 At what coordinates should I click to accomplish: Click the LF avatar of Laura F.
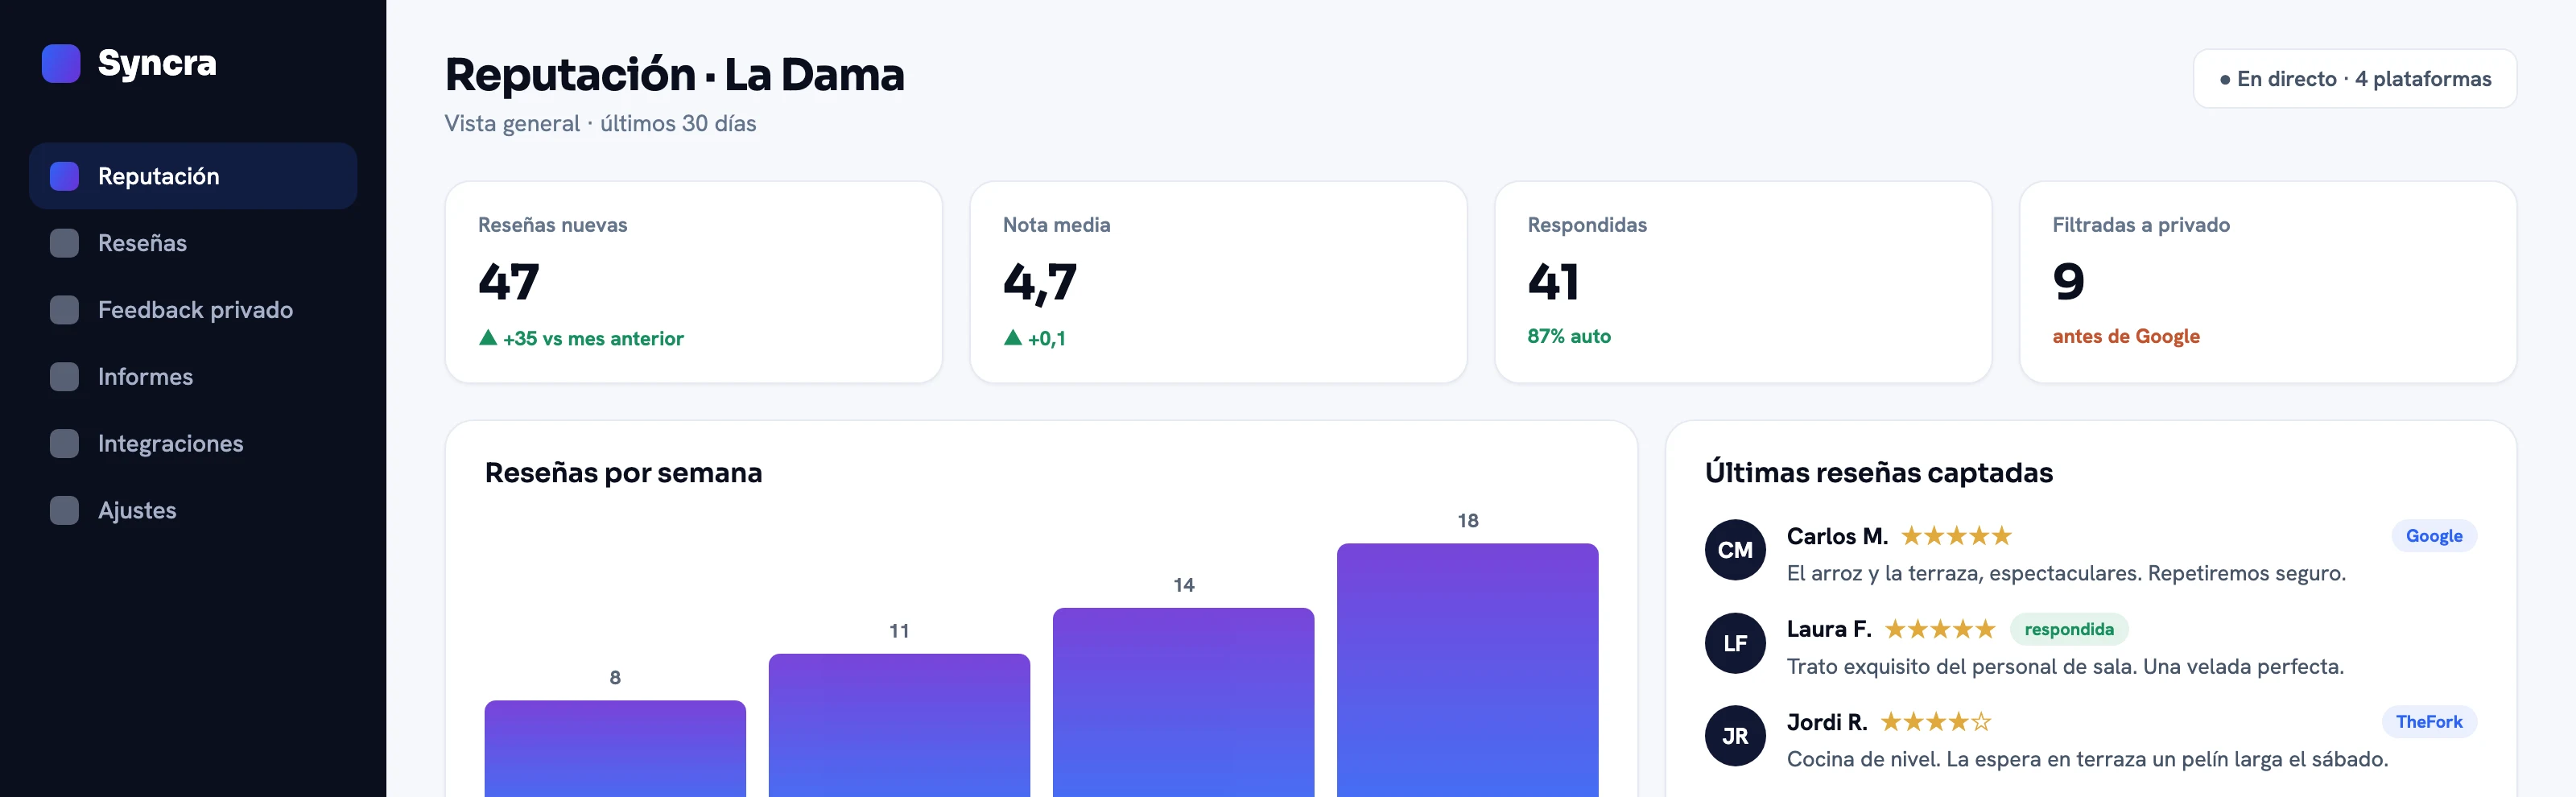(x=1735, y=643)
